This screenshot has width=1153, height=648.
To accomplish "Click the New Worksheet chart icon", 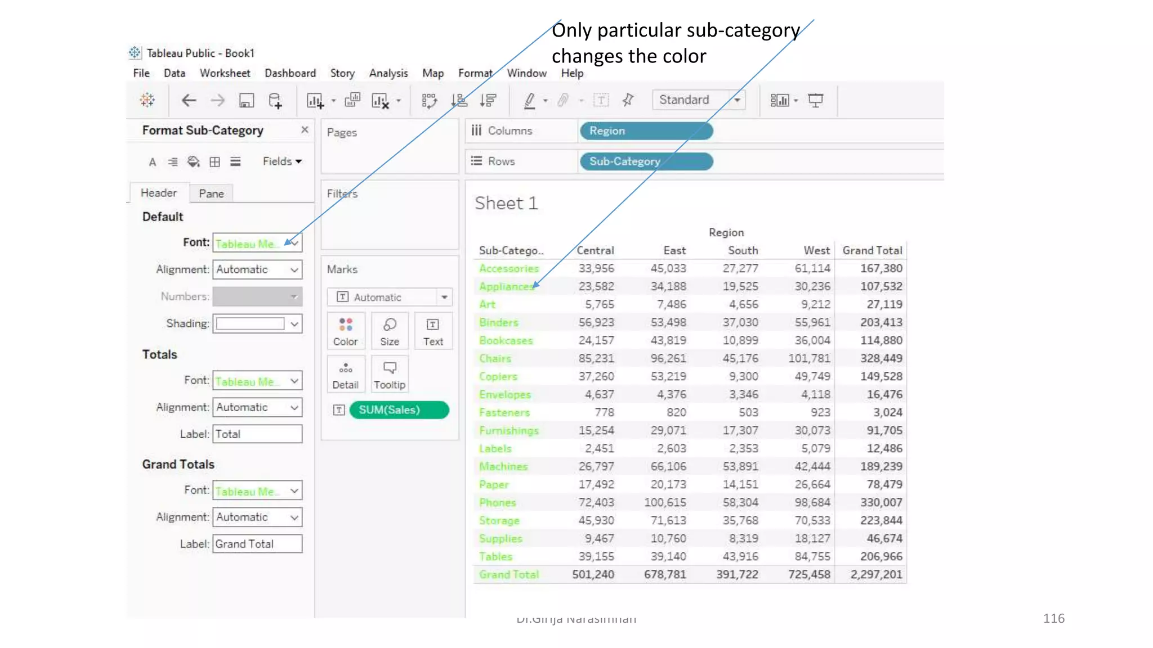I will click(x=315, y=101).
